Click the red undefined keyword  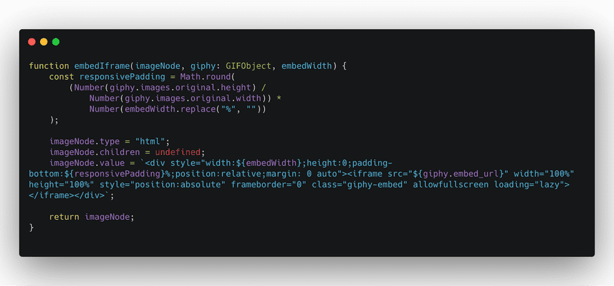[x=178, y=152]
